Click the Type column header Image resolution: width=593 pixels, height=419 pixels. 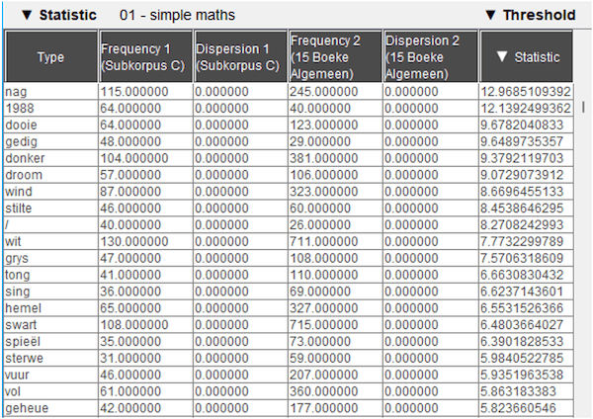pyautogui.click(x=50, y=57)
